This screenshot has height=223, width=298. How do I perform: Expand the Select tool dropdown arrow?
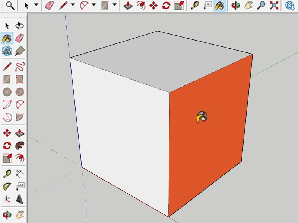36,4
